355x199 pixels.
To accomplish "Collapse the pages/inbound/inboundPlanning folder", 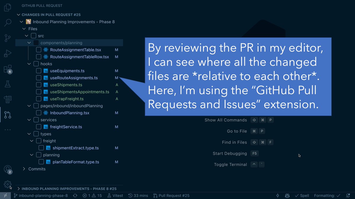I will coord(29,106).
